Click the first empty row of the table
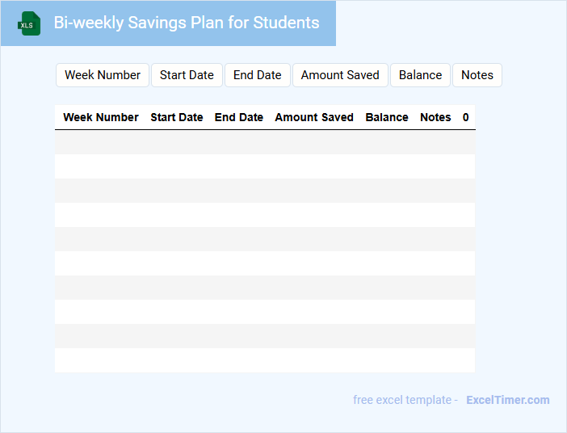Viewport: 567px width, 433px height. point(265,142)
